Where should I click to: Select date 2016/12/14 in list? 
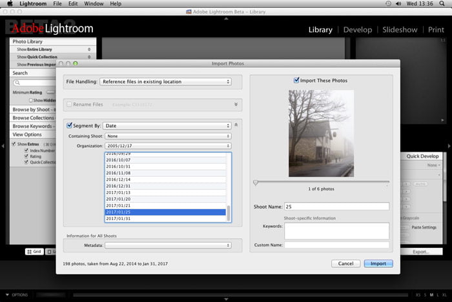(165, 179)
